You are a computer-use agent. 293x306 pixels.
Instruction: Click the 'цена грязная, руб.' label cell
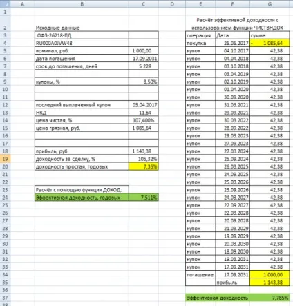(x=82, y=128)
